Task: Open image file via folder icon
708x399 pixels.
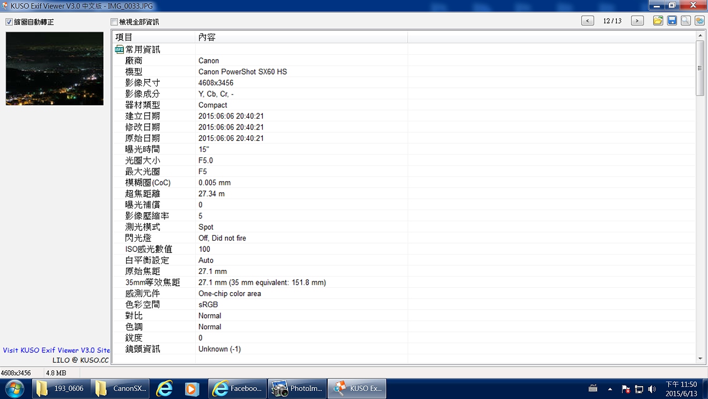Action: pyautogui.click(x=658, y=20)
